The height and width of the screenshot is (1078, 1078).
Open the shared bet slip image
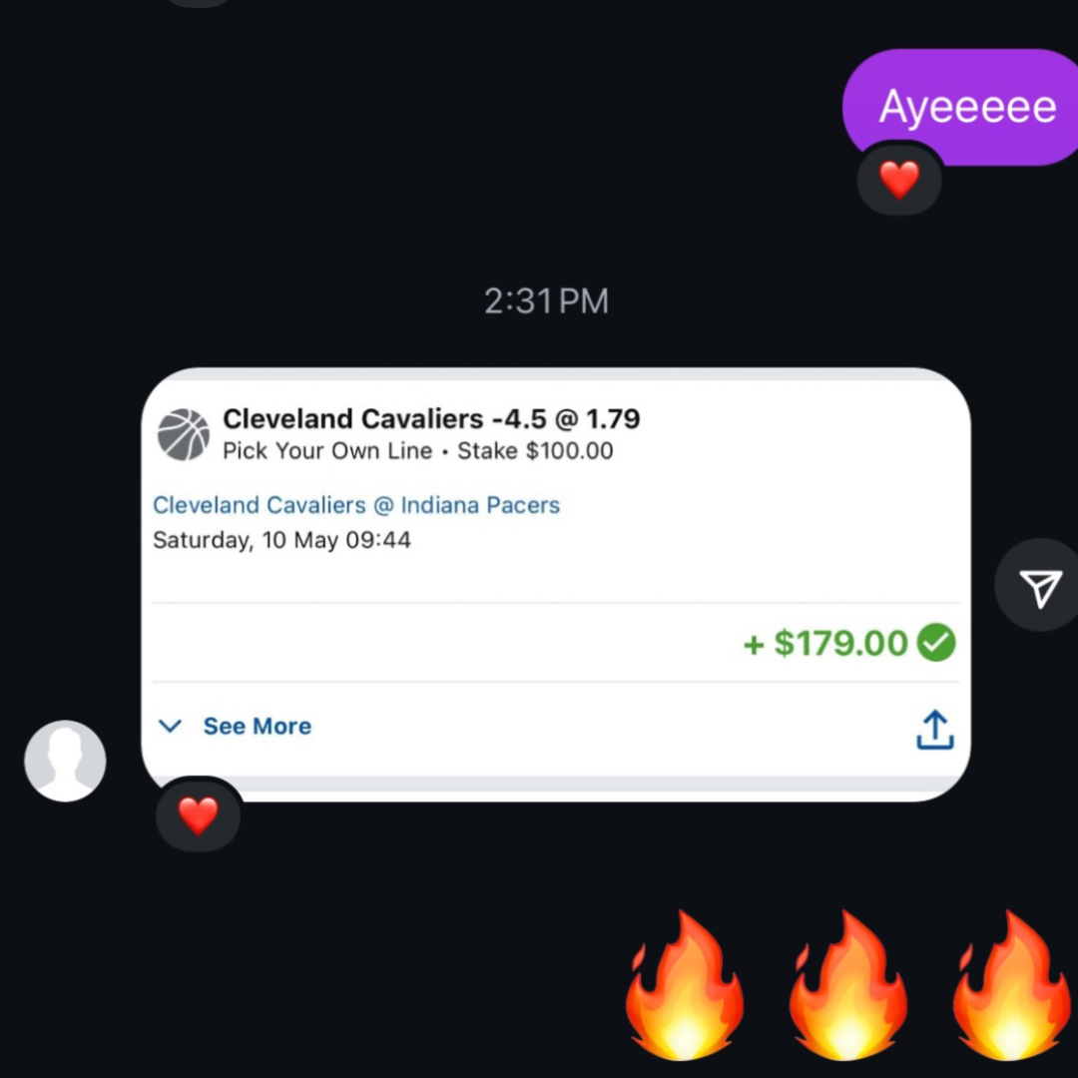coord(556,584)
